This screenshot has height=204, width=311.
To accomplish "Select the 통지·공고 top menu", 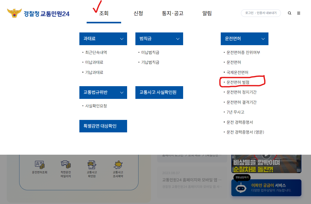I will tap(172, 13).
